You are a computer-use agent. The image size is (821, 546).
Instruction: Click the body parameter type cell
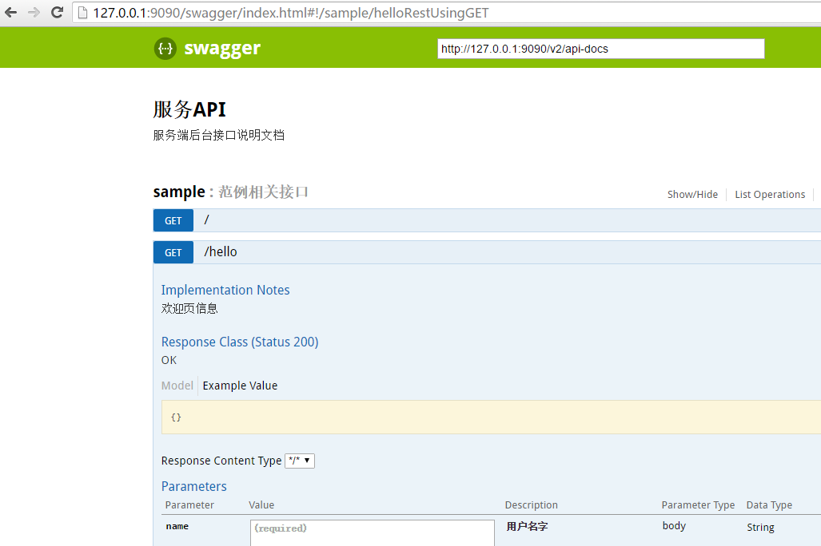(674, 525)
